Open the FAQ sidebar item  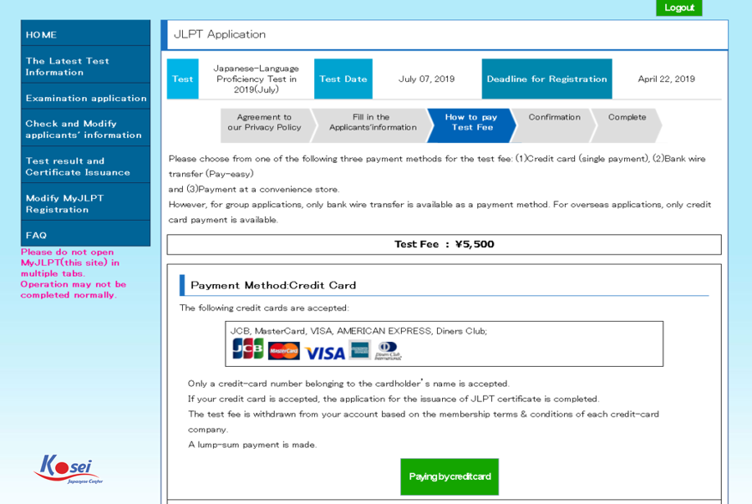[85, 236]
